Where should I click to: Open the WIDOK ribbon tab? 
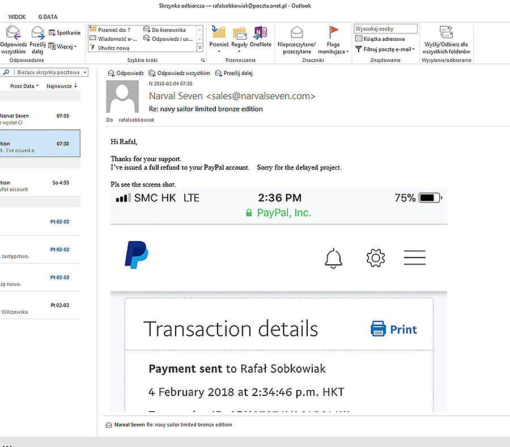[x=17, y=17]
